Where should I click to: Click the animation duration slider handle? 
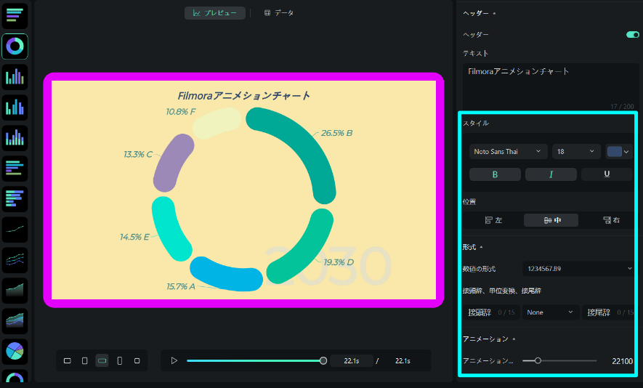point(538,361)
